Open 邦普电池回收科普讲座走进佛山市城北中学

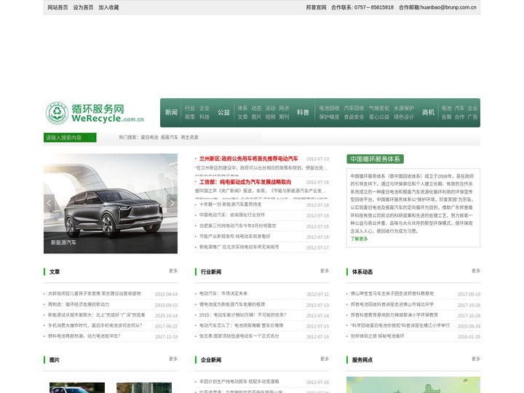click(x=392, y=304)
